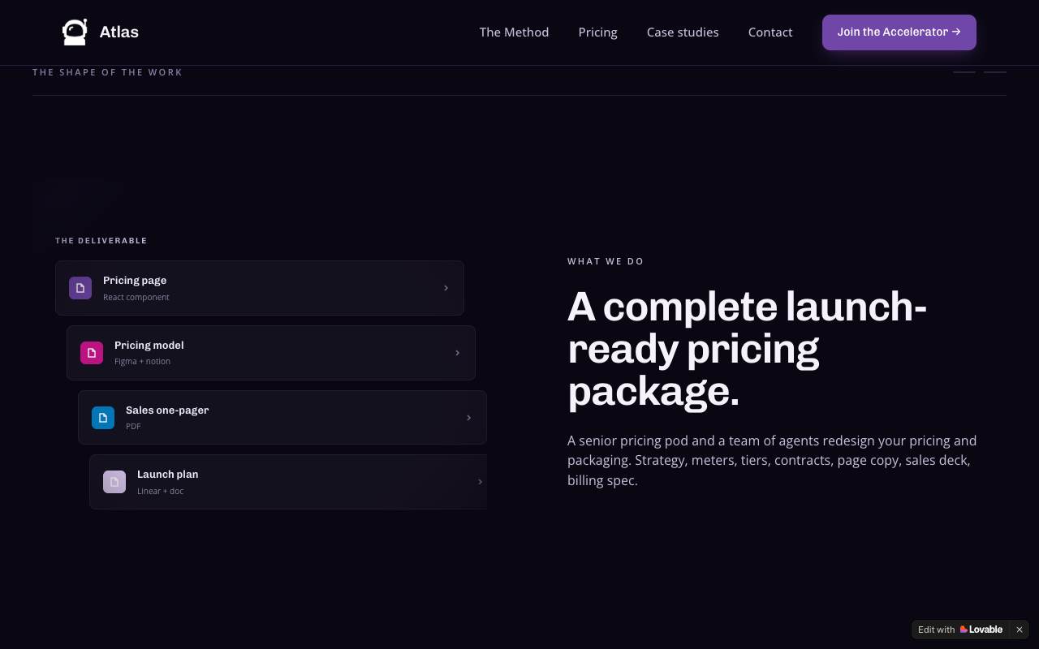Click the Atlas brand name
Screen dimensions: 1039x649
coord(119,32)
